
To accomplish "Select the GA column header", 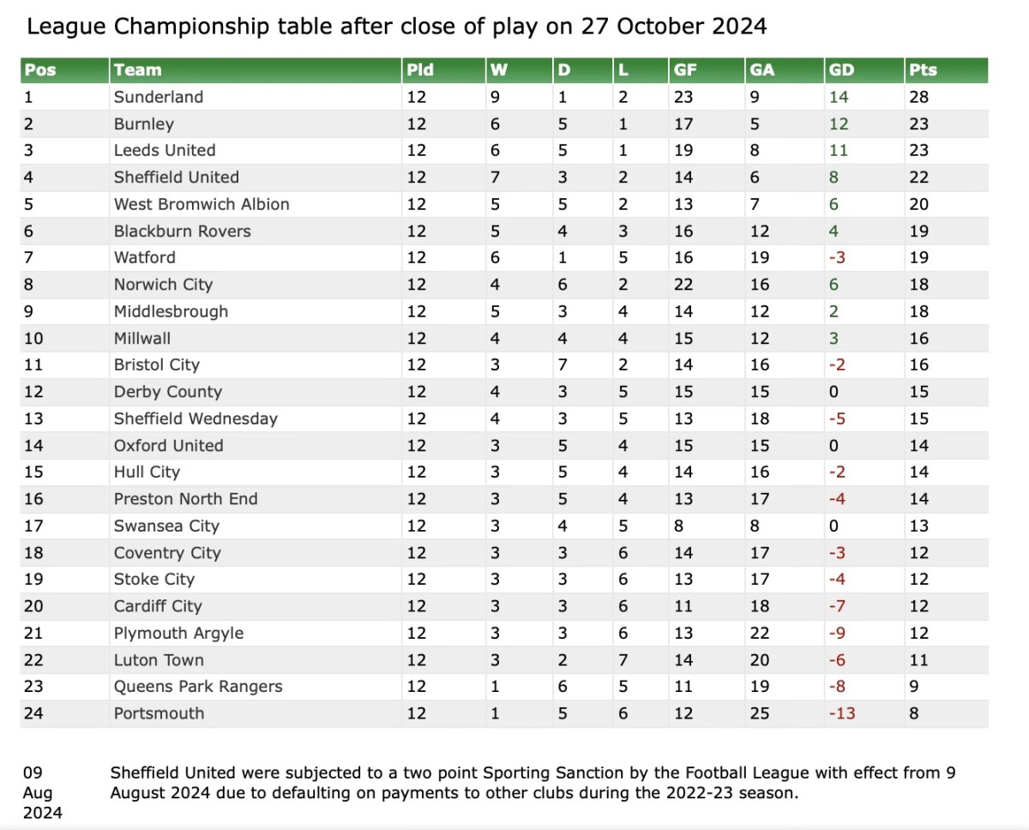I will point(761,70).
